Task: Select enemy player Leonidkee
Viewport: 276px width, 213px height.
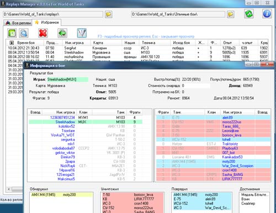Action: click(213, 131)
